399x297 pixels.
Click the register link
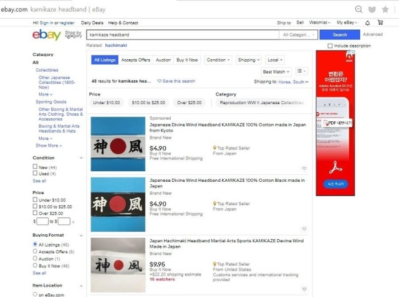point(67,23)
